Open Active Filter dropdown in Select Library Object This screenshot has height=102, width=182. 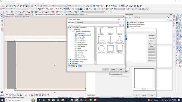click(97, 23)
